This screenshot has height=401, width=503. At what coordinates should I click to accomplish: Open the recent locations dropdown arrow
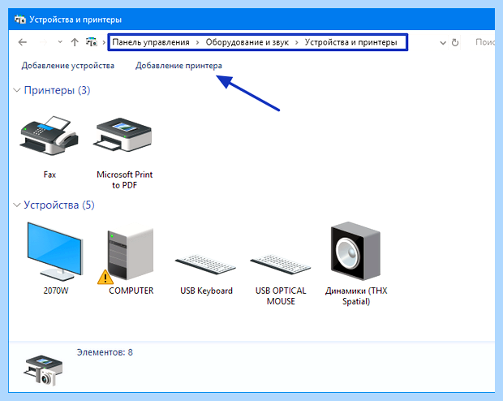60,42
